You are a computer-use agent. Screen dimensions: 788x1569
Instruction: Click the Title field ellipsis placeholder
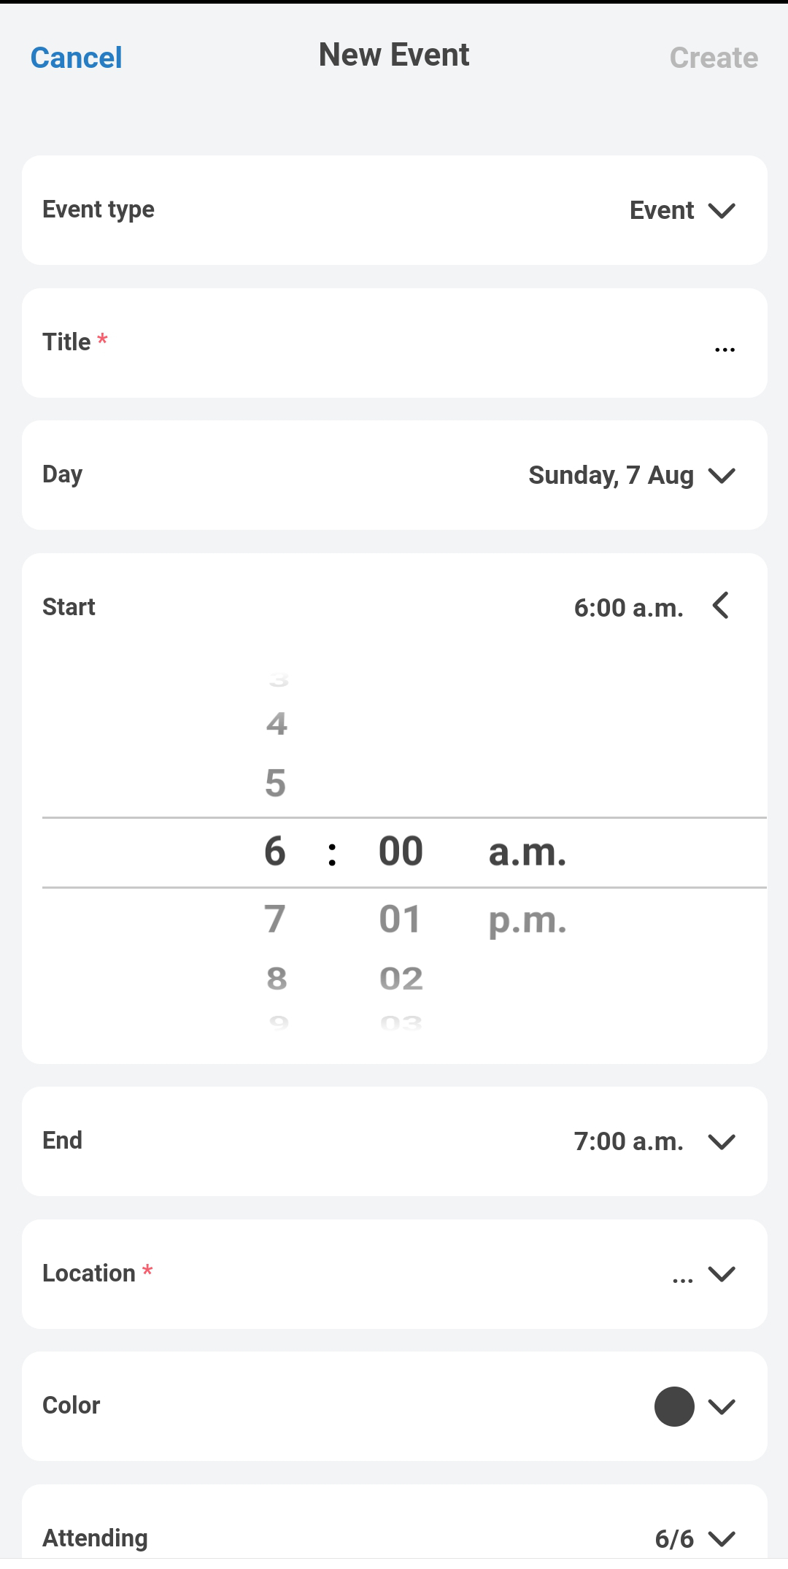(x=724, y=350)
